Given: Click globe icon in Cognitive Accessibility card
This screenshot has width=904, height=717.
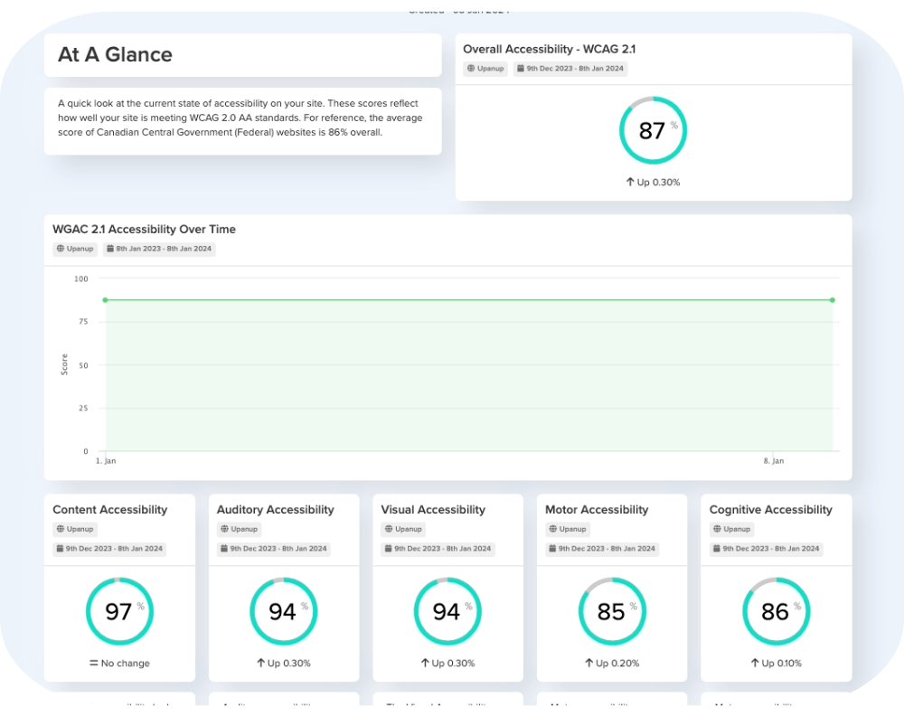Looking at the screenshot, I should [717, 529].
